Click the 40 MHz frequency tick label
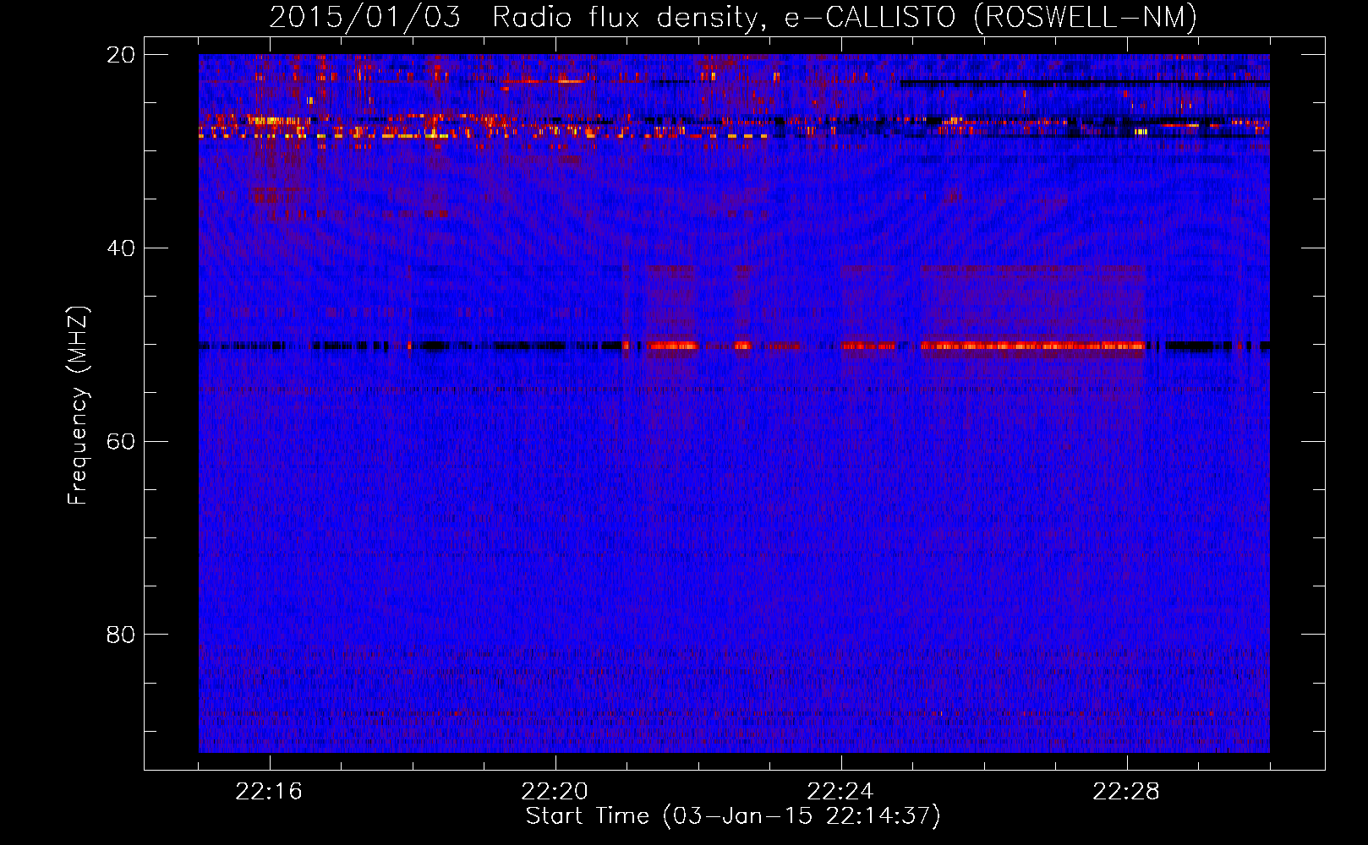The height and width of the screenshot is (845, 1368). point(121,248)
